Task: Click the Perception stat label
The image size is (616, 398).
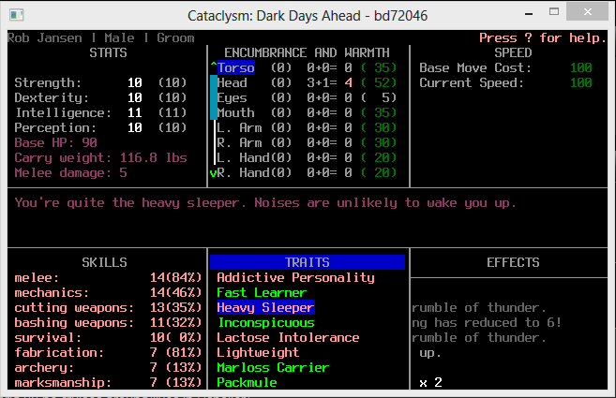Action: click(x=55, y=127)
